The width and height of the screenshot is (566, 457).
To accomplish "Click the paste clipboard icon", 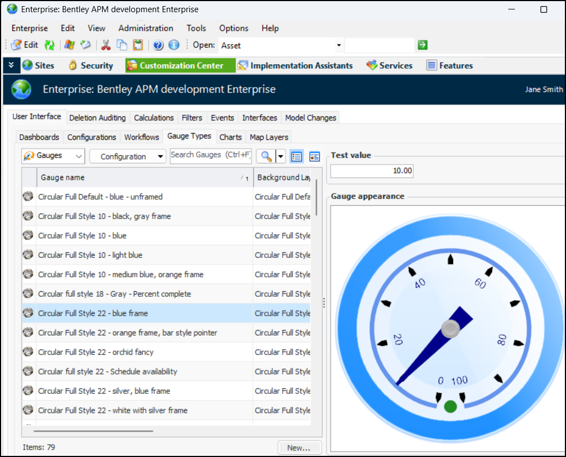I will pos(138,45).
